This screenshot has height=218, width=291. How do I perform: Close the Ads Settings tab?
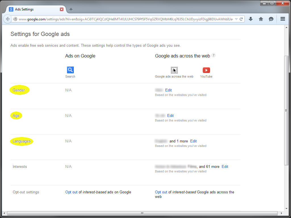click(61, 9)
